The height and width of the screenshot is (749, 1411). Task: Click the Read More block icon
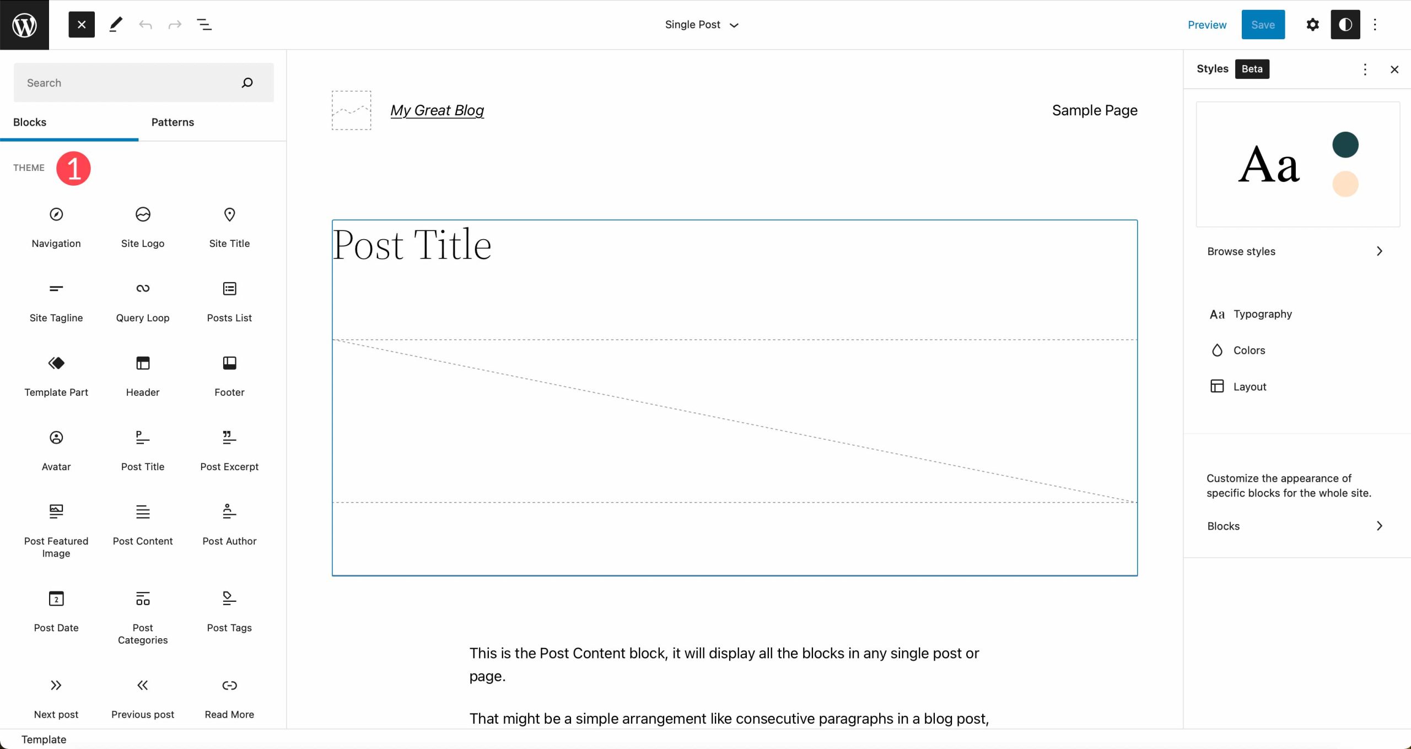[230, 686]
